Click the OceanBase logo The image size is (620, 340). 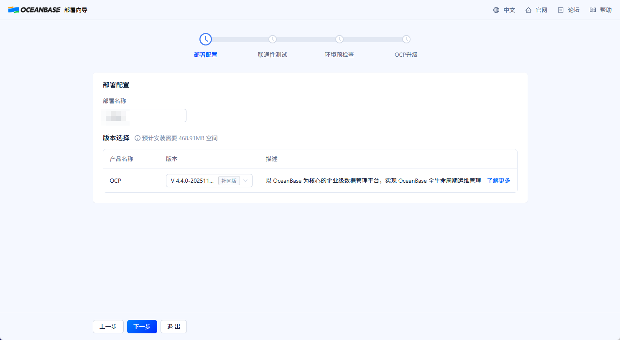point(34,10)
